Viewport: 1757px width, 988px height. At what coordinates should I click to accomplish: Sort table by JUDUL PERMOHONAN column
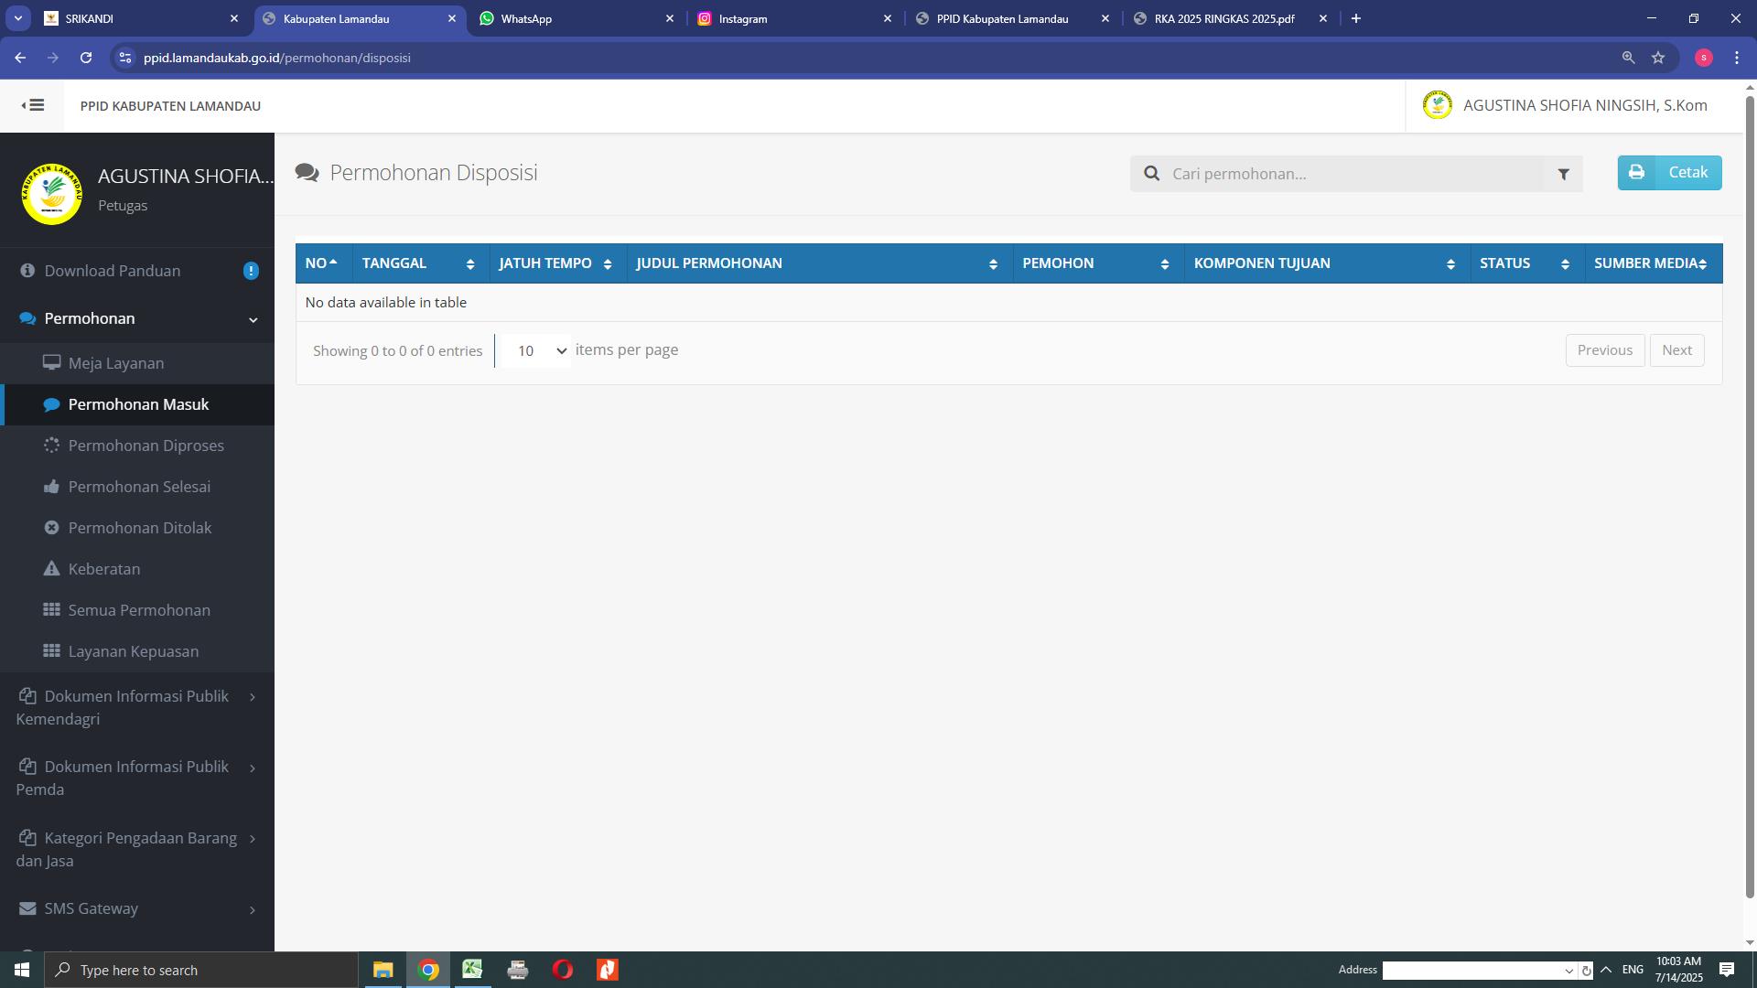(820, 263)
